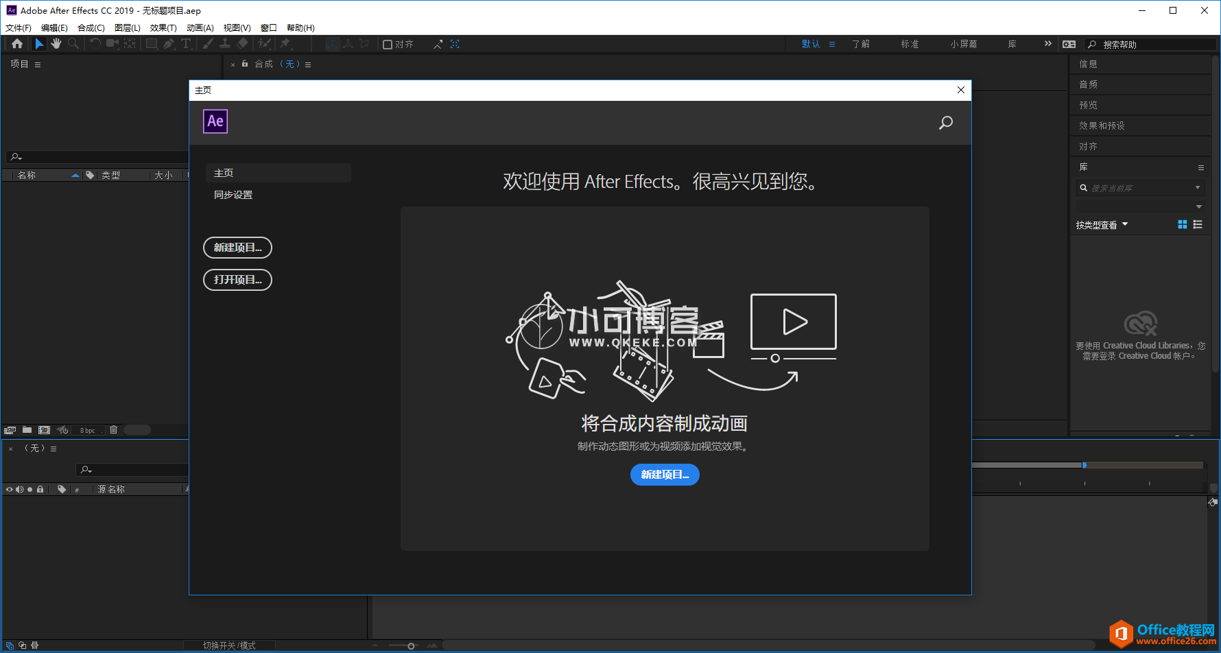This screenshot has height=653, width=1221.
Task: Select 同步设置 in Home dialog sidebar
Action: tap(233, 195)
